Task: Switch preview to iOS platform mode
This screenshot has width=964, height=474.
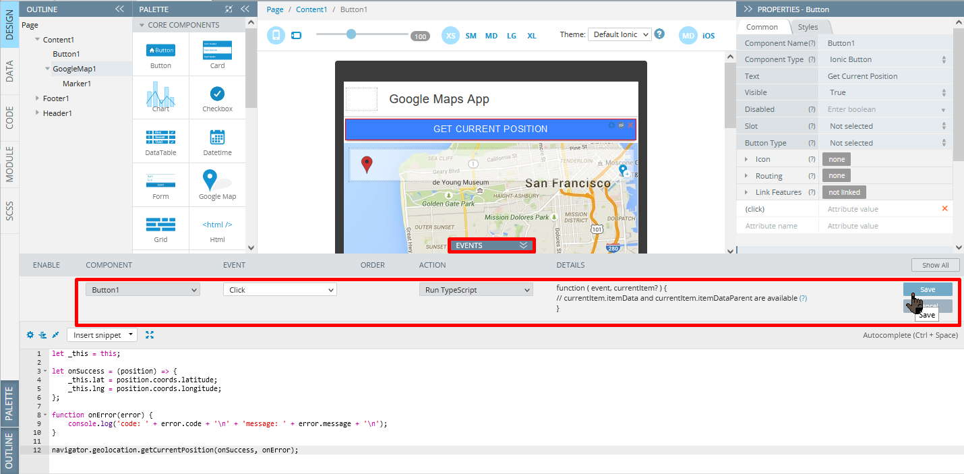Action: point(709,36)
